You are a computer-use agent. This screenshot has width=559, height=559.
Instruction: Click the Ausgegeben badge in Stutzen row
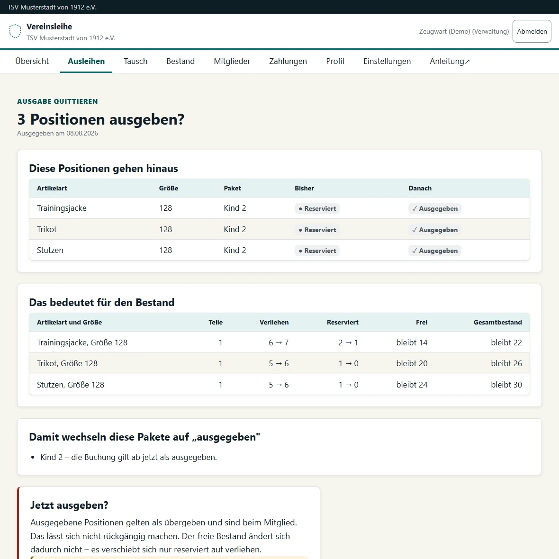pyautogui.click(x=434, y=251)
